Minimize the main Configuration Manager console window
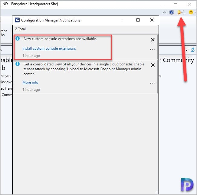Image resolution: width=197 pixels, height=195 pixels. (x=162, y=5)
